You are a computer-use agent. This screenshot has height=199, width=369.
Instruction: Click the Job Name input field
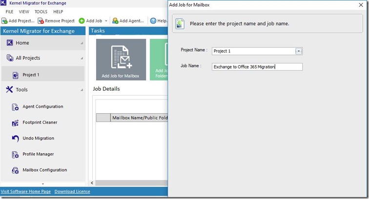(257, 67)
